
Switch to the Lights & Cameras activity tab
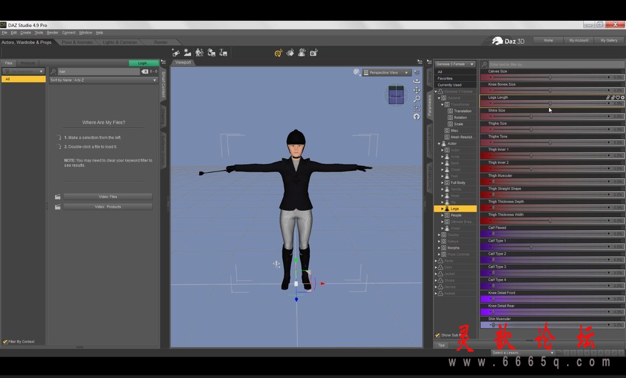pyautogui.click(x=120, y=43)
